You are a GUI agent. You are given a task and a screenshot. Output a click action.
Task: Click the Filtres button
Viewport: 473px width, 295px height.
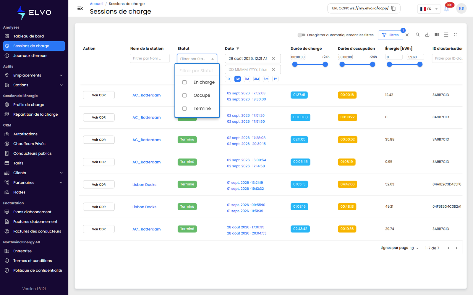point(390,35)
